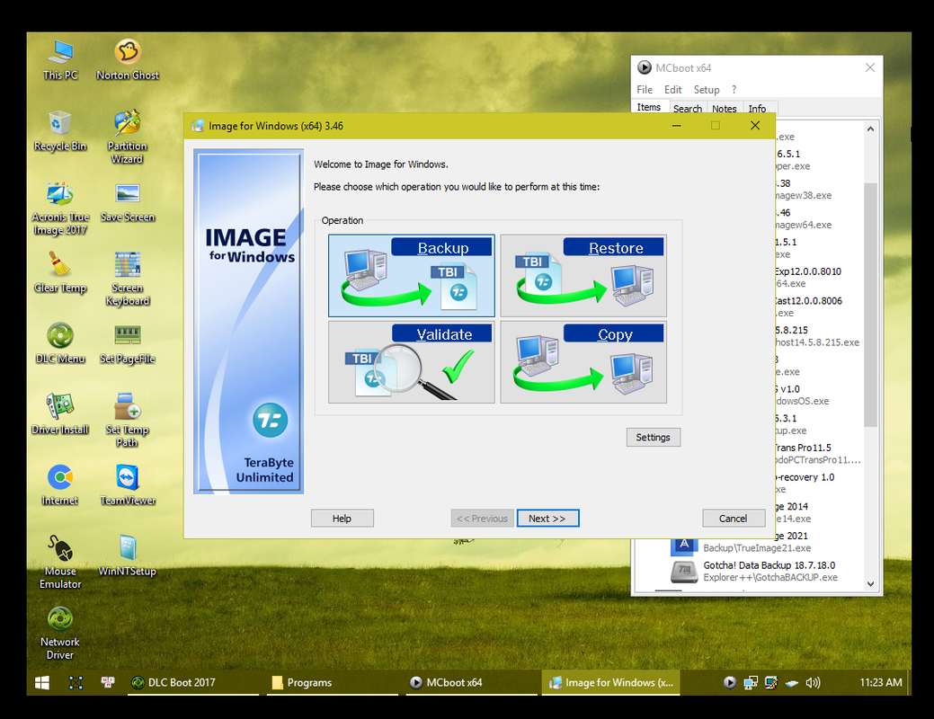The width and height of the screenshot is (934, 719).
Task: Open Save Screen desktop icon
Action: pos(128,202)
